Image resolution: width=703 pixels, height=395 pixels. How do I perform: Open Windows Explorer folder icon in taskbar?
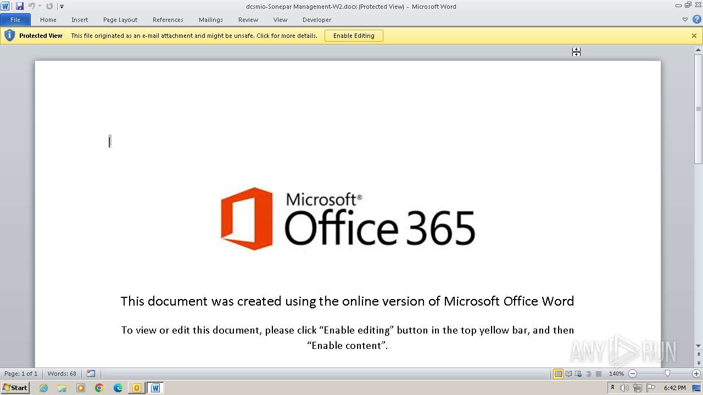(62, 388)
